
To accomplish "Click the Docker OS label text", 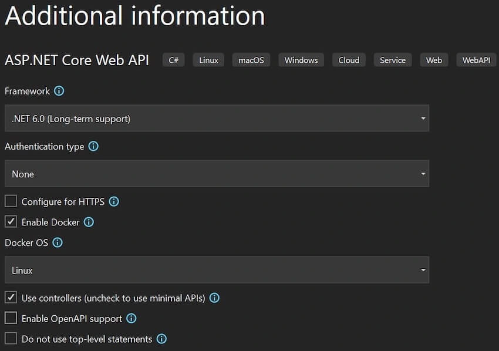I will pyautogui.click(x=26, y=243).
